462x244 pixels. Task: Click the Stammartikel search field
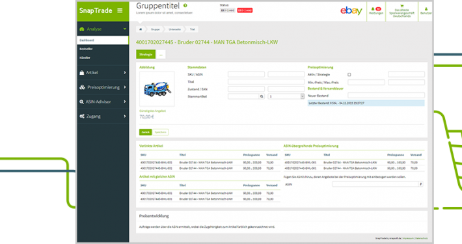[243, 96]
